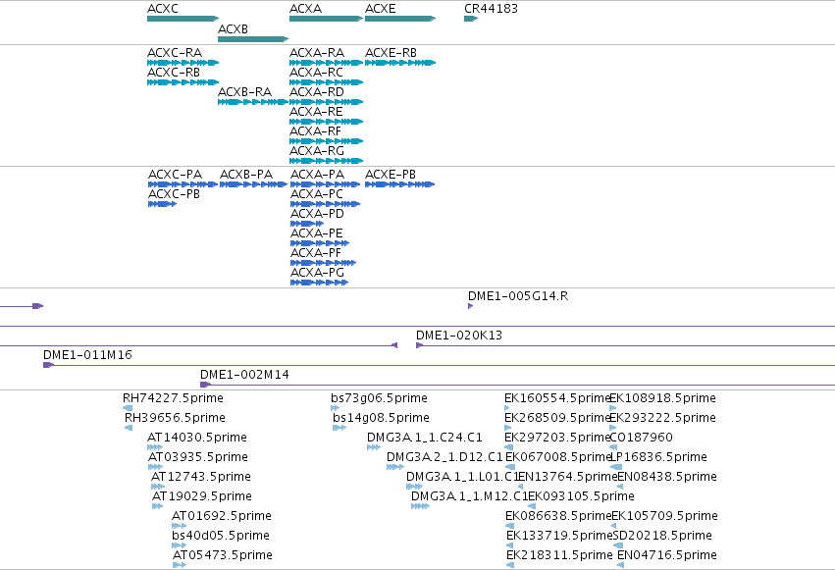Select EST EK067008.5prime

(x=510, y=468)
